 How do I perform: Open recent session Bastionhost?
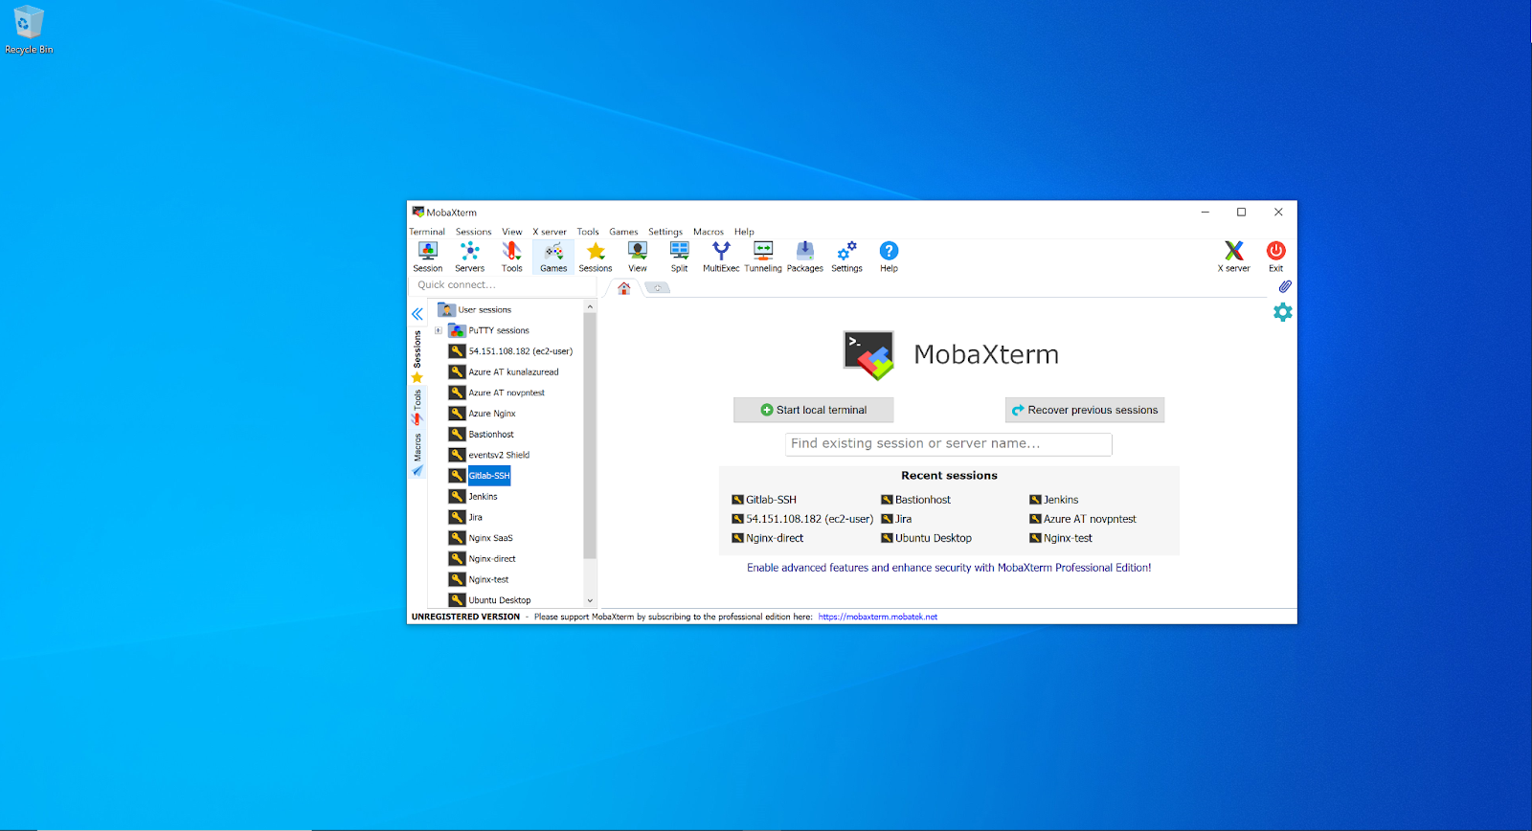916,500
